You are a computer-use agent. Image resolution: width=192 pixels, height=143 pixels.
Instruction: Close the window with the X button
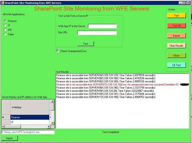click(x=188, y=3)
